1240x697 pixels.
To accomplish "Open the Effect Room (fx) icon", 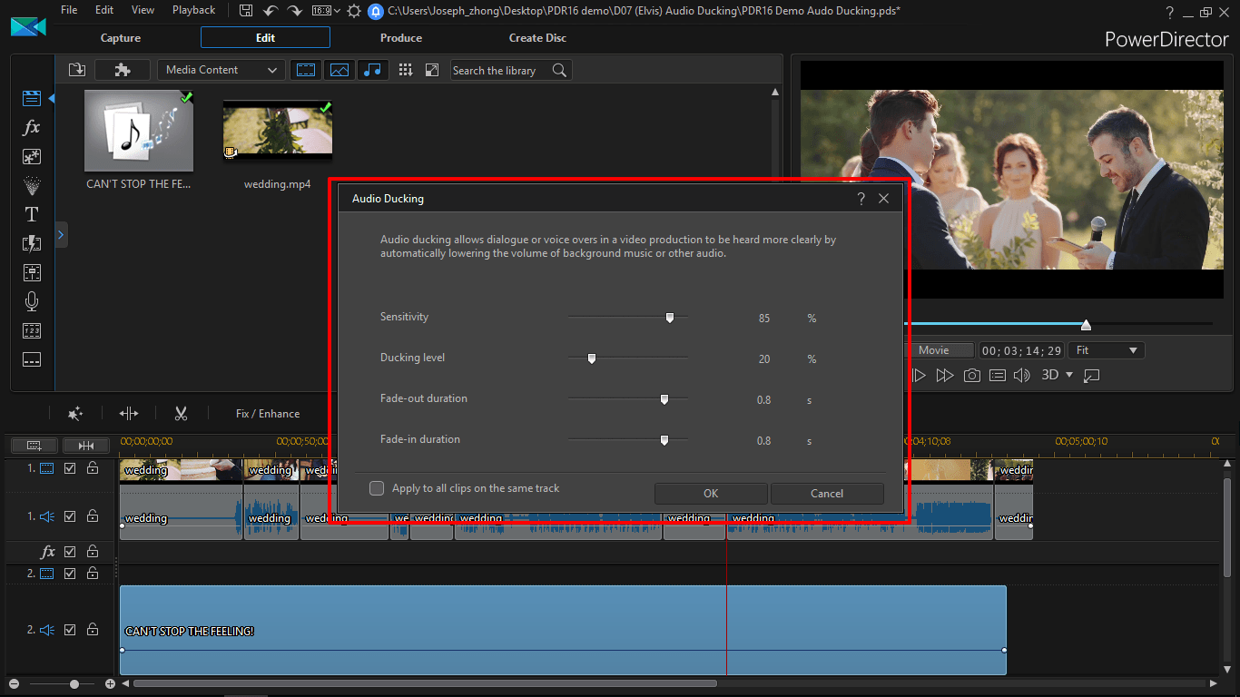I will click(x=32, y=128).
